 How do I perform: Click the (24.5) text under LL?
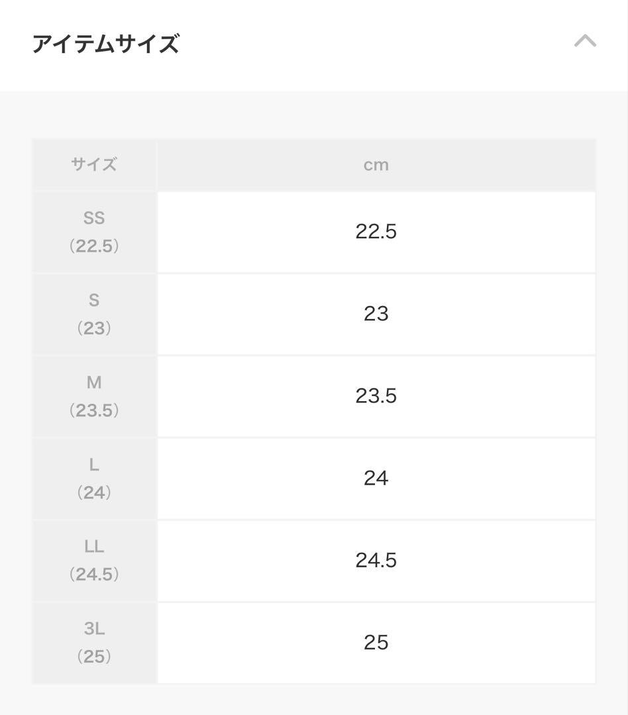(x=94, y=575)
